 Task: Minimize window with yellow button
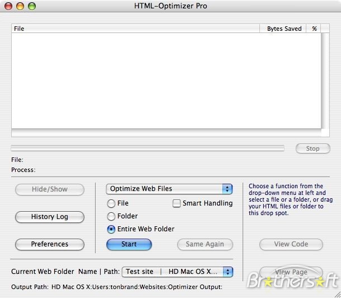[x=20, y=6]
